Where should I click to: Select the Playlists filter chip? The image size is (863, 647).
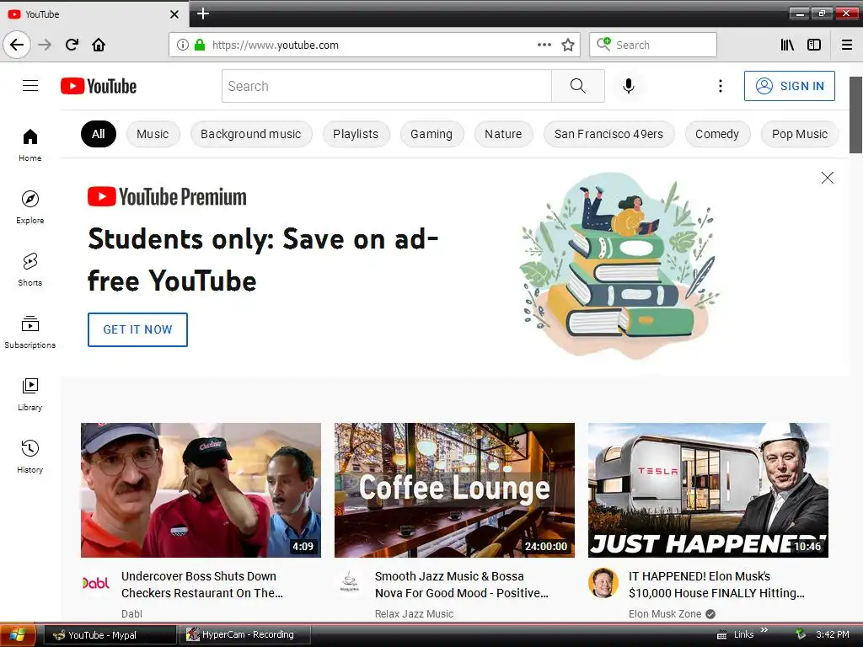(x=356, y=134)
